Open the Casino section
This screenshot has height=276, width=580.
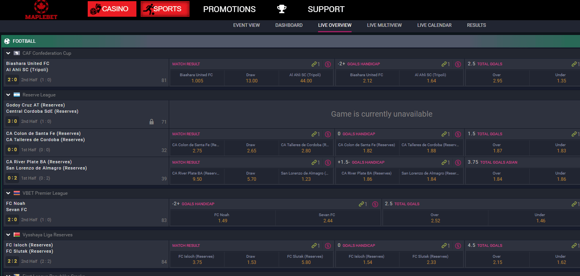[x=112, y=9]
